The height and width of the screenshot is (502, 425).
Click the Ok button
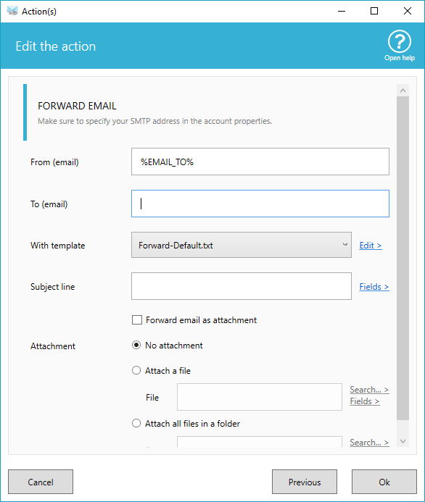(x=384, y=482)
